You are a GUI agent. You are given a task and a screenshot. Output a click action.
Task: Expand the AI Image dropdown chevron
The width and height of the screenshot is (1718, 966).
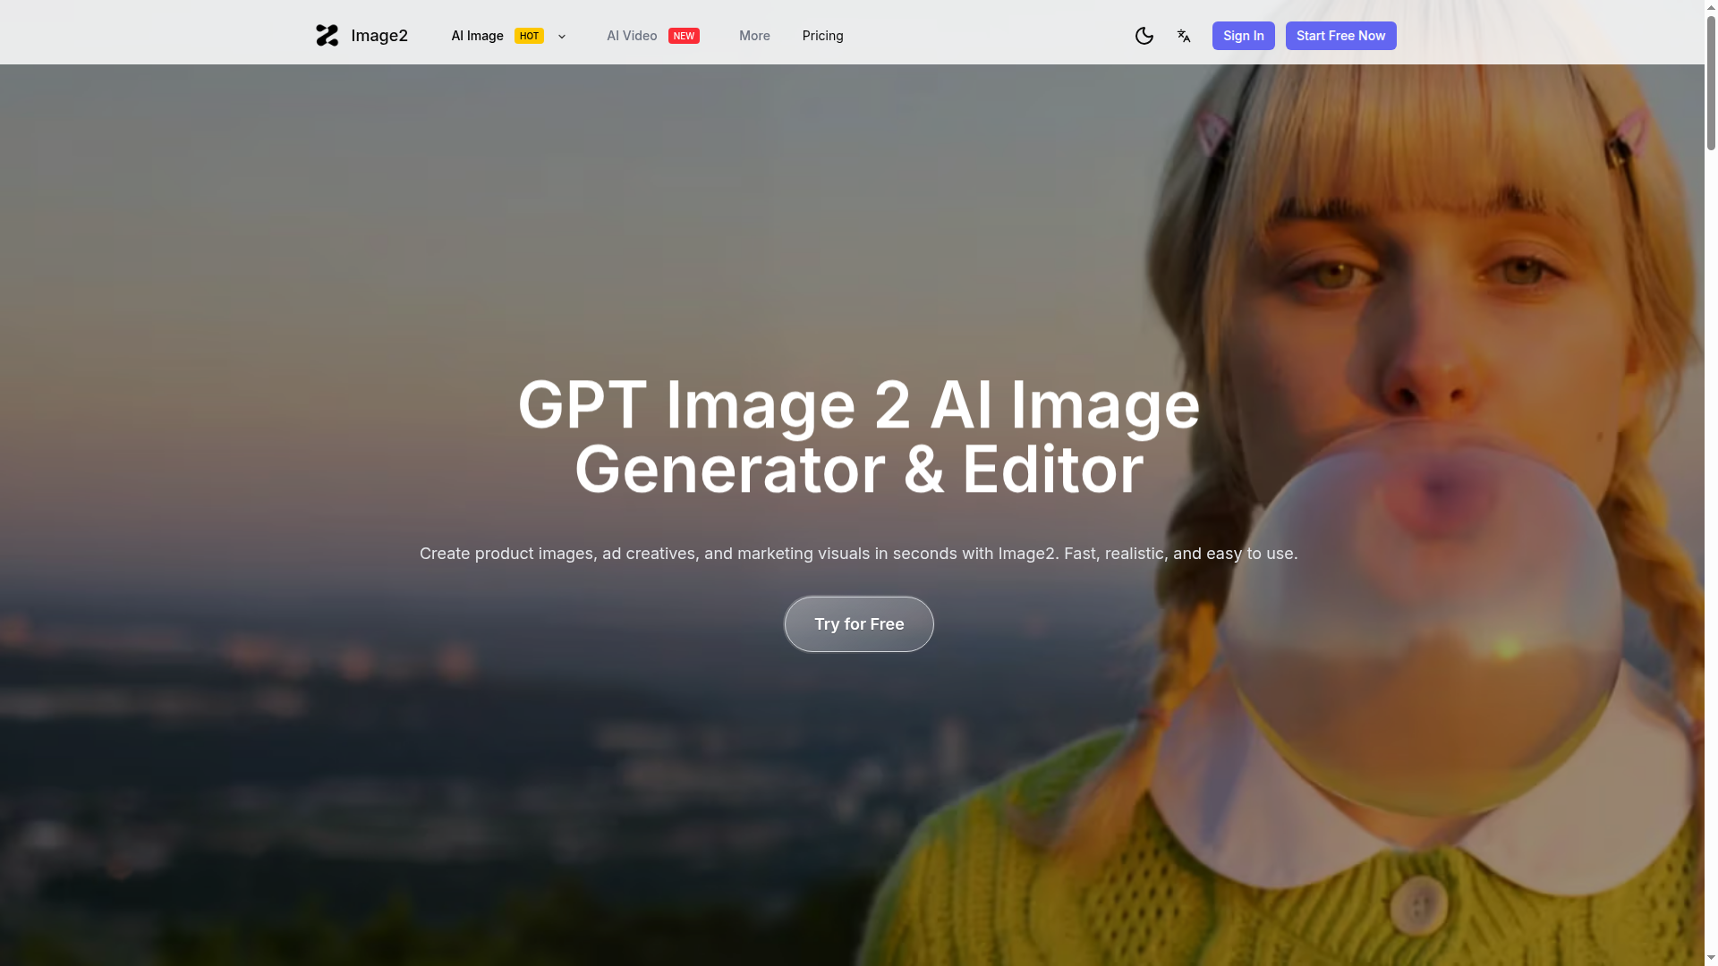(562, 37)
